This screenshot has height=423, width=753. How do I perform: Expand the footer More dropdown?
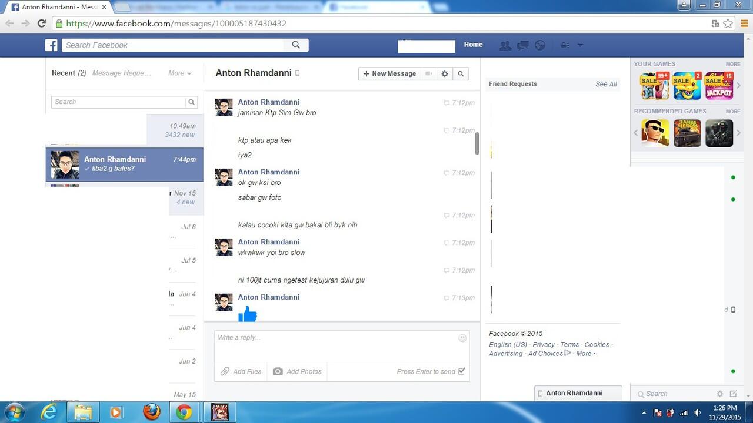[586, 354]
